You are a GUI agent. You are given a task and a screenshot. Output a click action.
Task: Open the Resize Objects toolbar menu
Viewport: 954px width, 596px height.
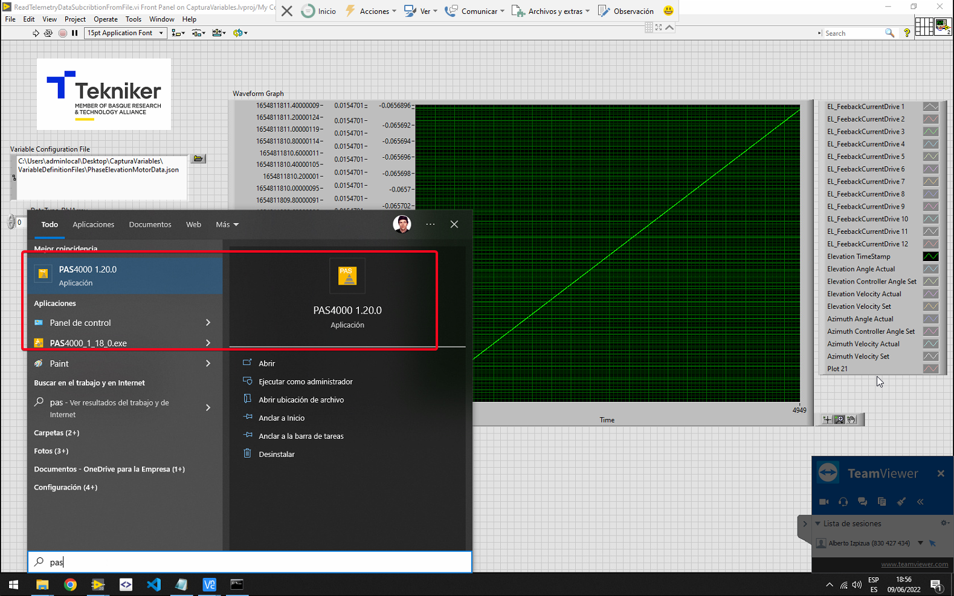pos(219,33)
